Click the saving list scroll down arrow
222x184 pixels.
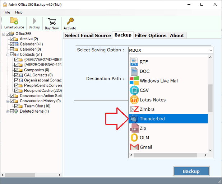click(210, 150)
